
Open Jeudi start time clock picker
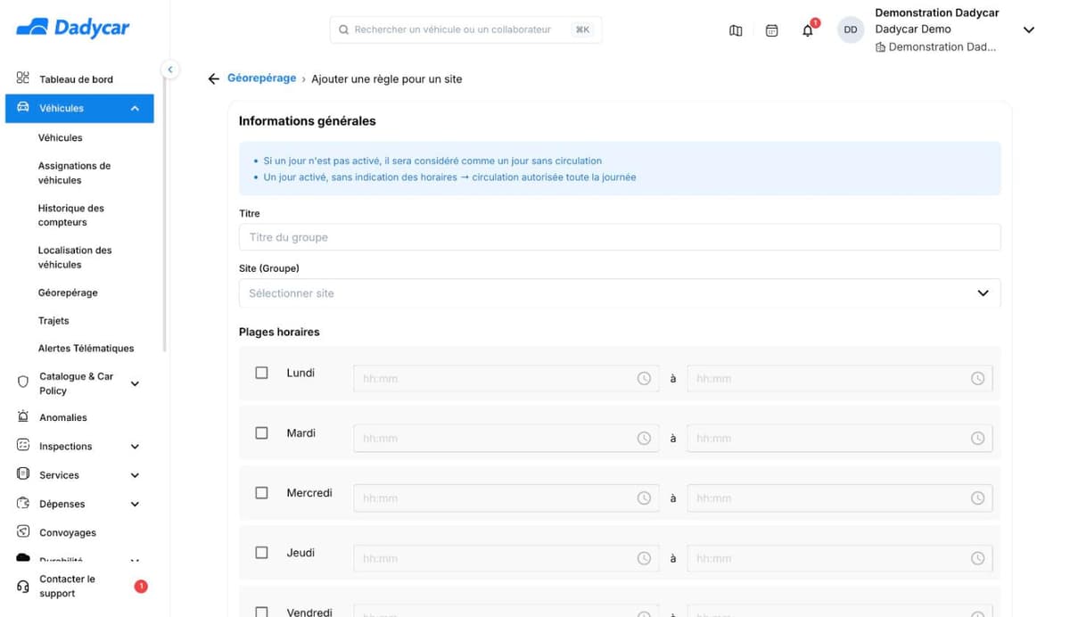pyautogui.click(x=644, y=558)
